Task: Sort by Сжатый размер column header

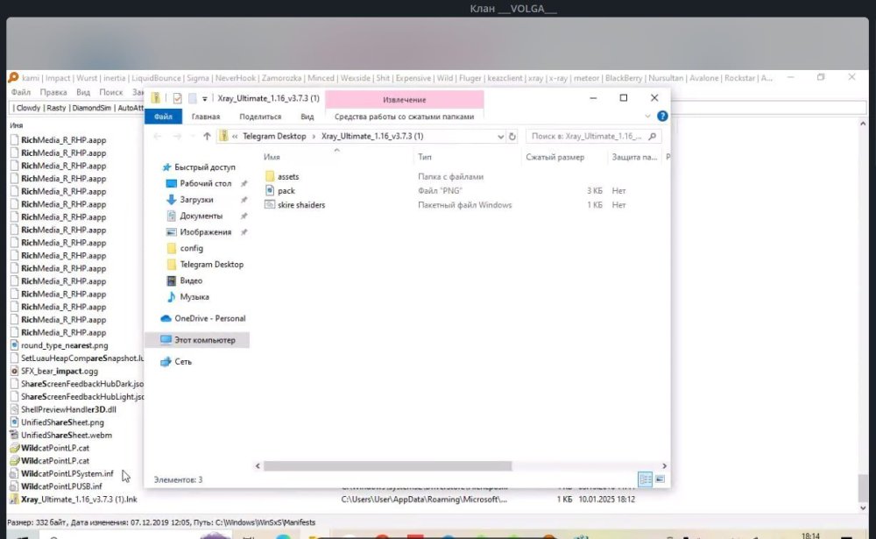Action: [555, 157]
